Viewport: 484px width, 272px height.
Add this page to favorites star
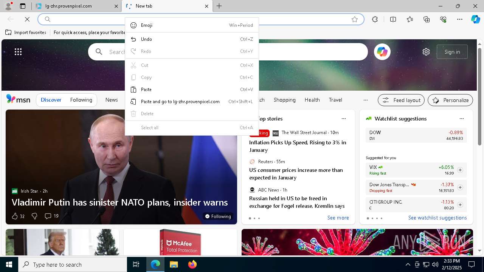(355, 19)
